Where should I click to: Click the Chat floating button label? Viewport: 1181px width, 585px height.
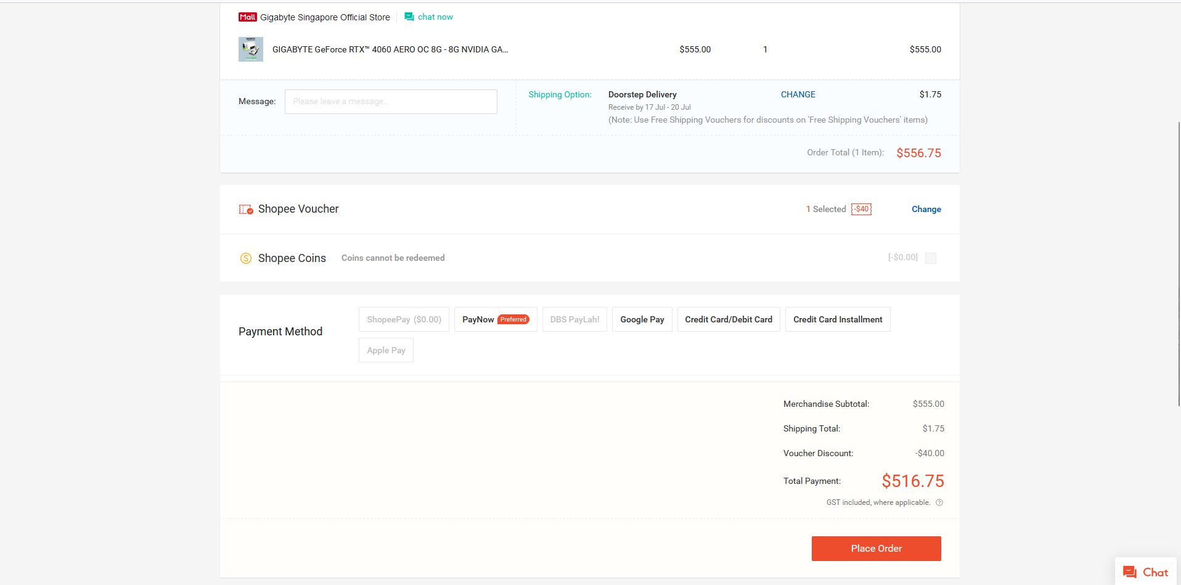coord(1155,572)
